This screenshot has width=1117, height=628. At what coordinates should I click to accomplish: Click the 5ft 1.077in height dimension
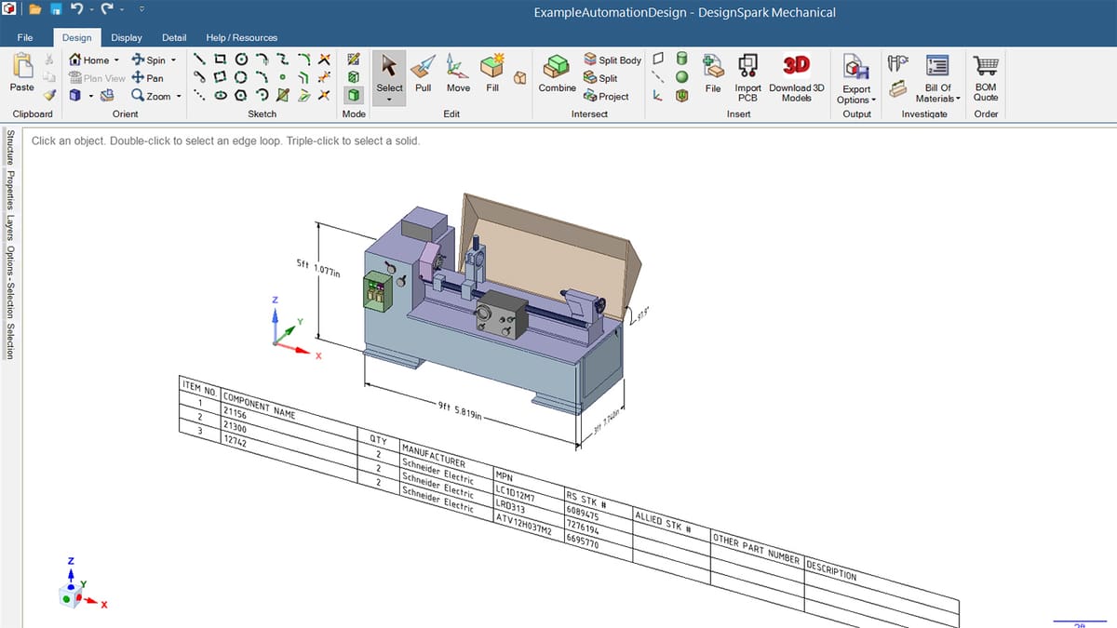pos(319,267)
